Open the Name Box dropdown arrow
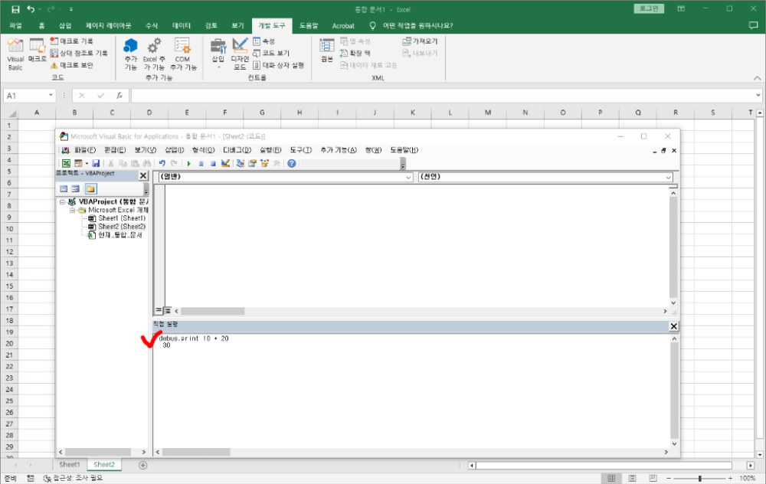Image resolution: width=766 pixels, height=484 pixels. point(51,95)
